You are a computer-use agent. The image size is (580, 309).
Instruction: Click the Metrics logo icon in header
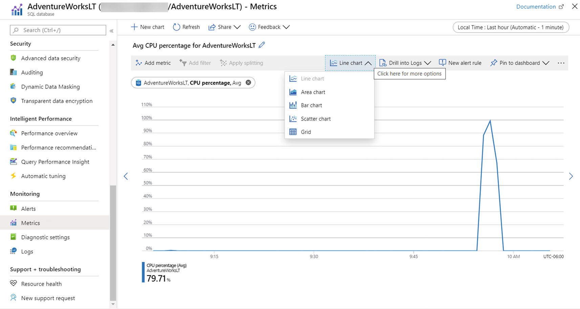pyautogui.click(x=17, y=9)
